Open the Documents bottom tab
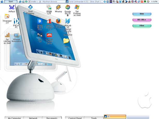Viewport: 159px width, 119px height. pyautogui.click(x=52, y=118)
